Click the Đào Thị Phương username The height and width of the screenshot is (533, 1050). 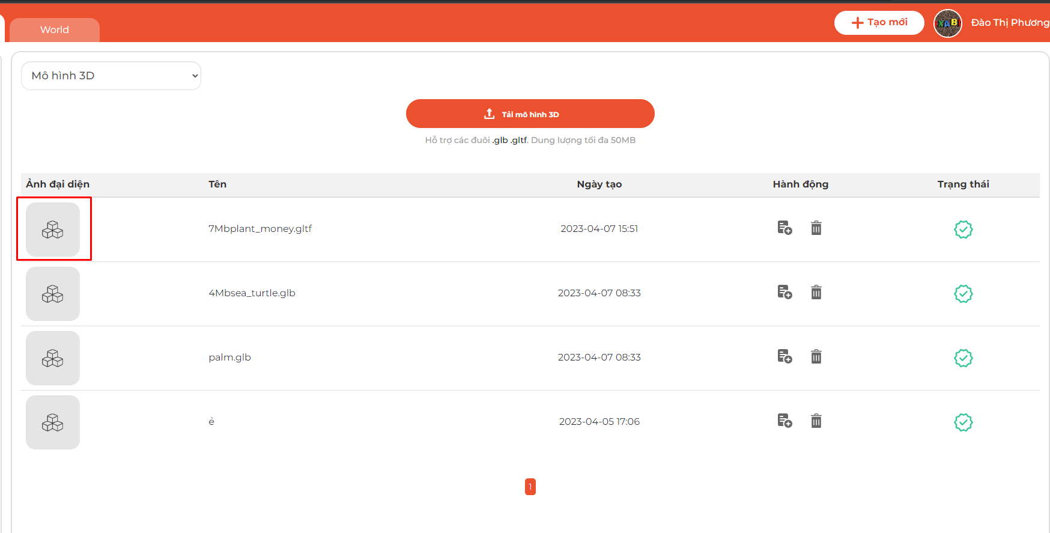(1009, 23)
